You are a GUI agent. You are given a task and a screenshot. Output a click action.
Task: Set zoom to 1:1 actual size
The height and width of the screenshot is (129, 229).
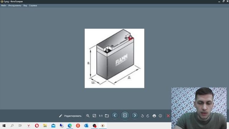101,116
